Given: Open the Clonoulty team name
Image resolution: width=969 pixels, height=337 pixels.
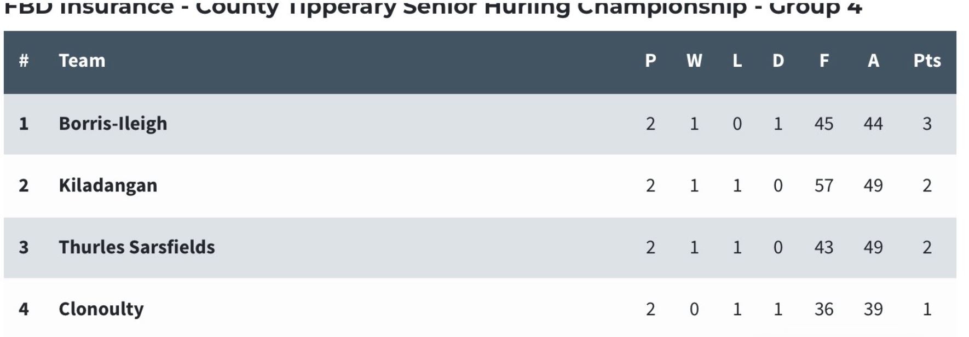Looking at the screenshot, I should [101, 310].
